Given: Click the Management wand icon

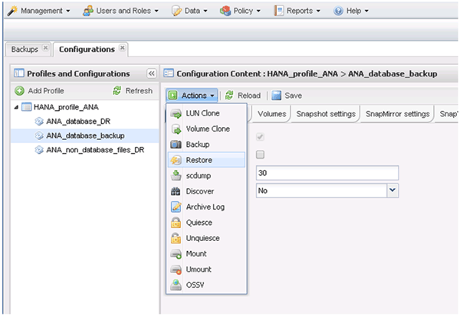Looking at the screenshot, I should click(12, 11).
